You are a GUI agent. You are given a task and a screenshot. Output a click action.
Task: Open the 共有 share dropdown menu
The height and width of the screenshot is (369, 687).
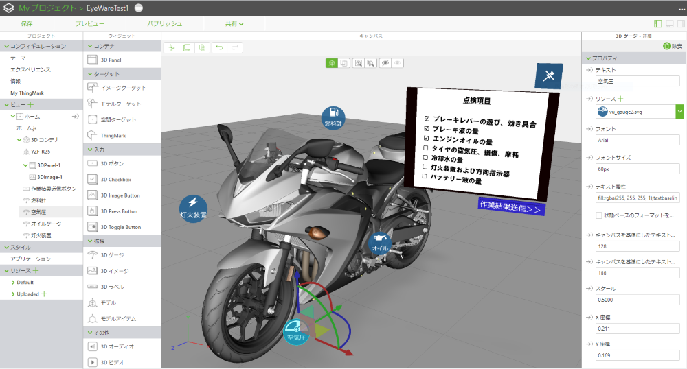[234, 23]
